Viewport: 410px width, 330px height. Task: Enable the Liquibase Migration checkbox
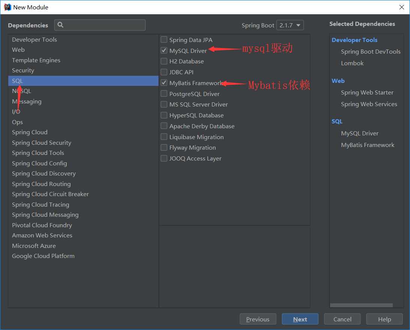[x=164, y=136]
